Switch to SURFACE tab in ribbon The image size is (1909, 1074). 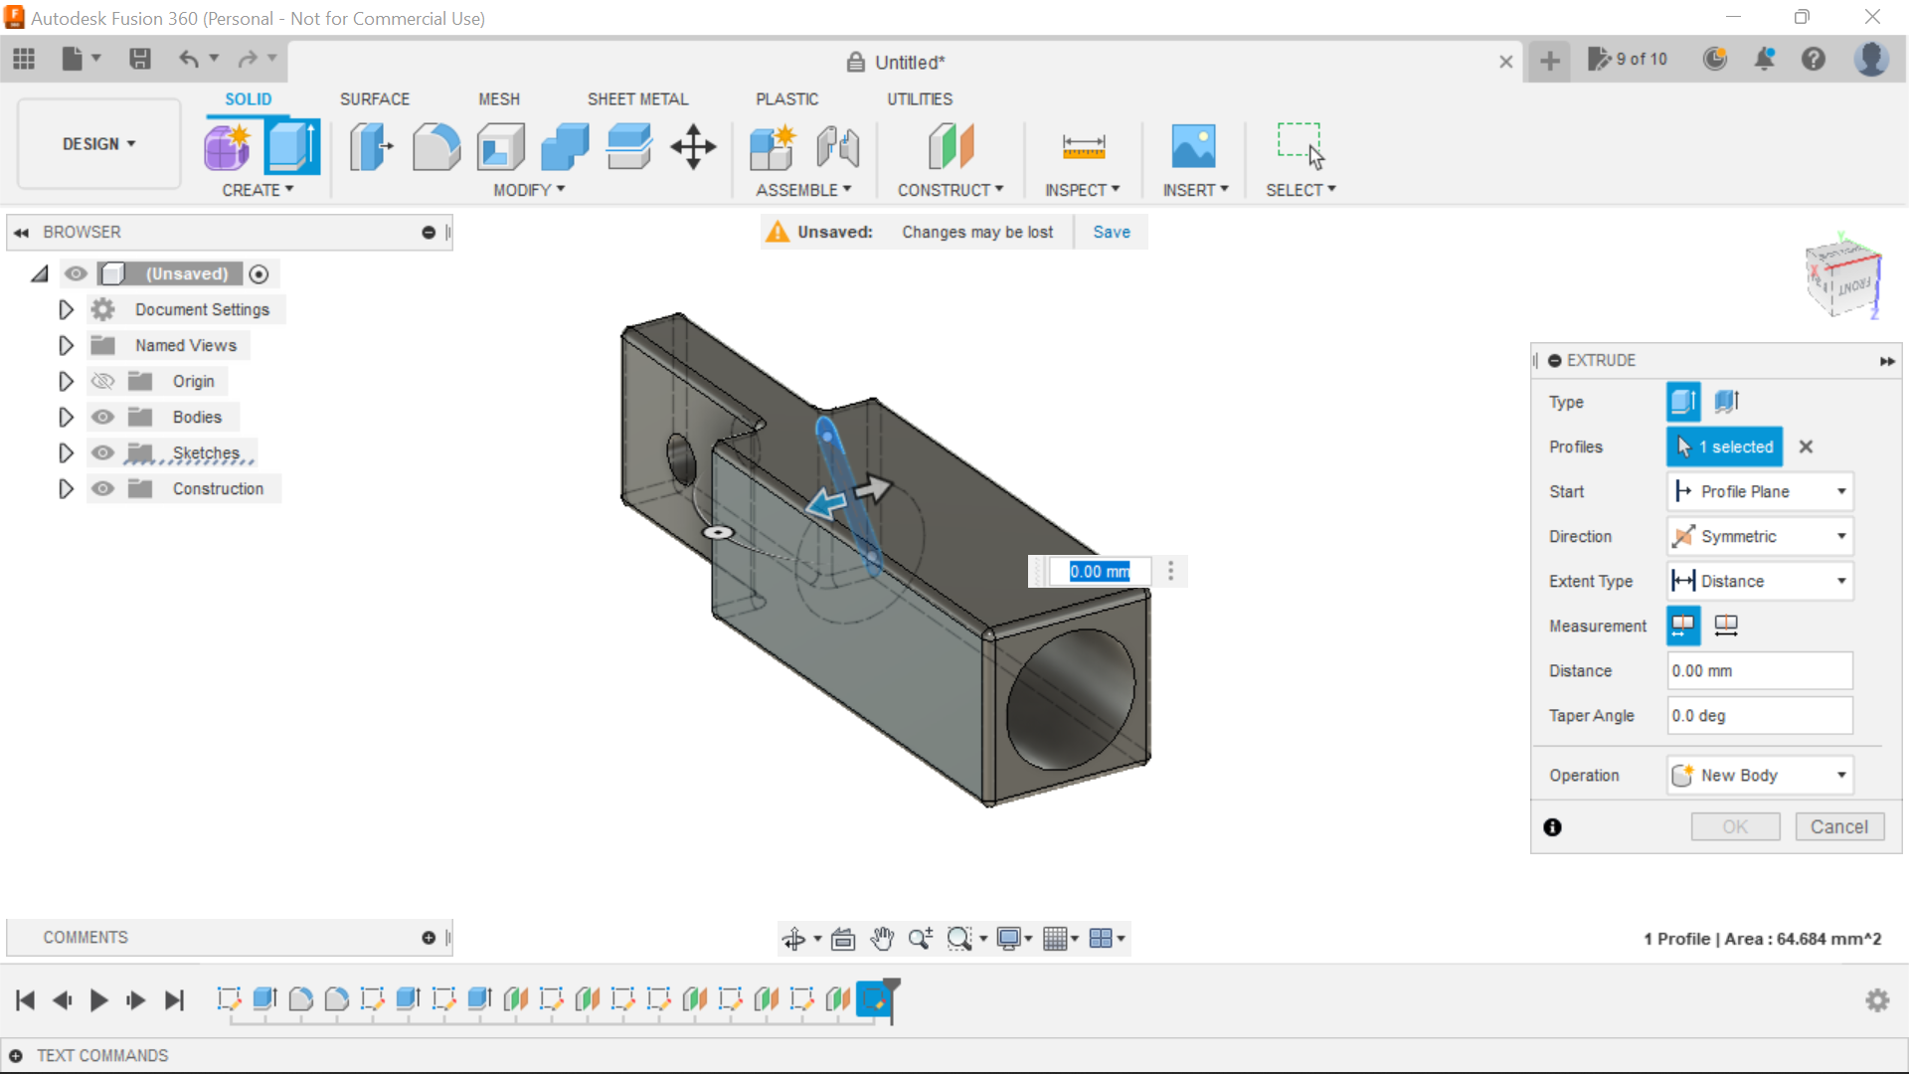[x=374, y=98]
